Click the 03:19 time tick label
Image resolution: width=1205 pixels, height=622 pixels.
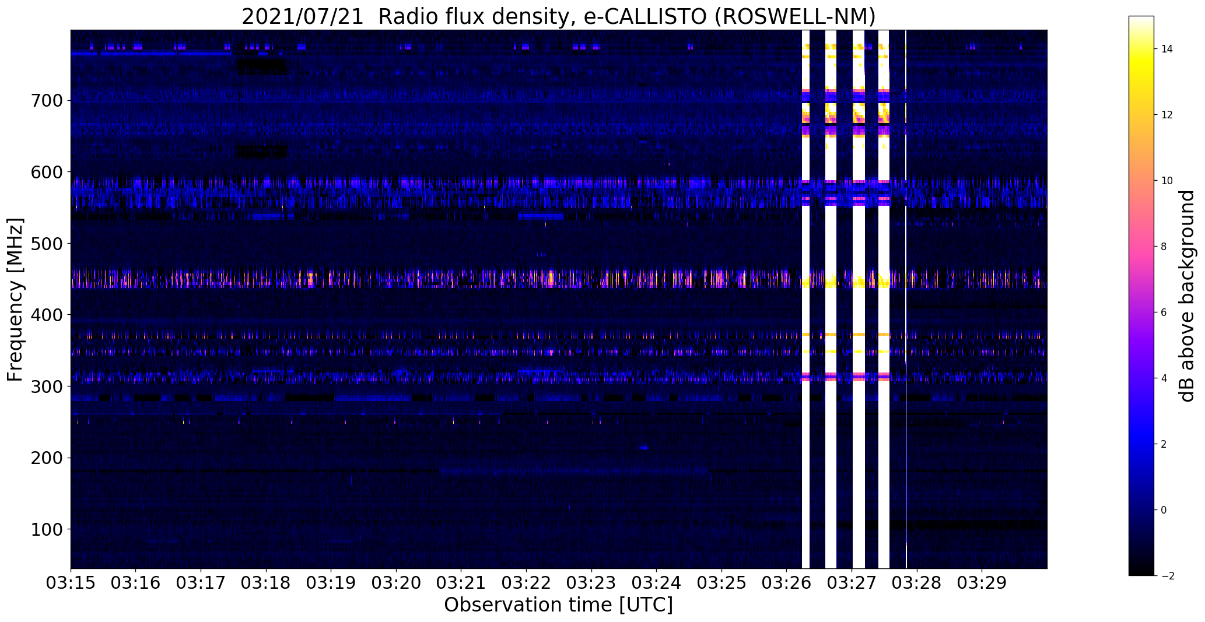[x=331, y=583]
